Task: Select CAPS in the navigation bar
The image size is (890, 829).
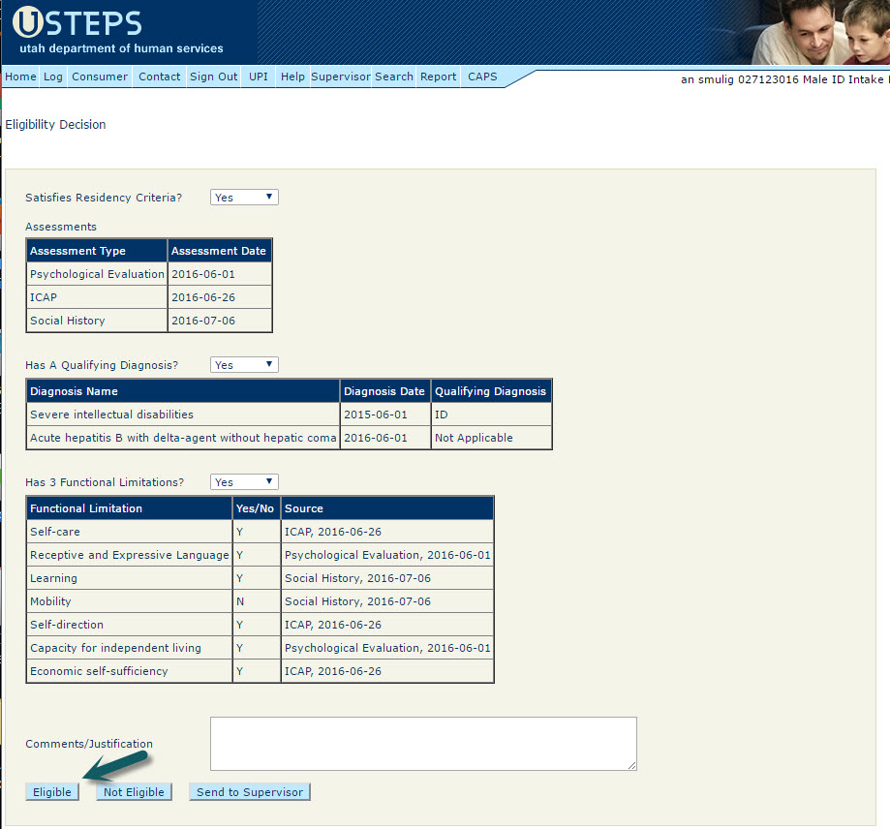Action: pos(482,77)
